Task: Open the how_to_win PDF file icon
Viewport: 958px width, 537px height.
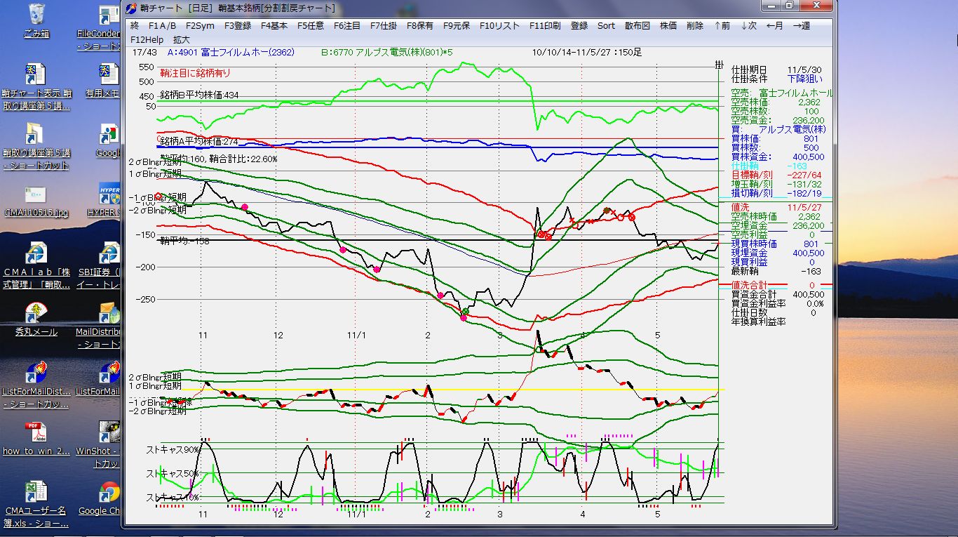Action: click(36, 432)
